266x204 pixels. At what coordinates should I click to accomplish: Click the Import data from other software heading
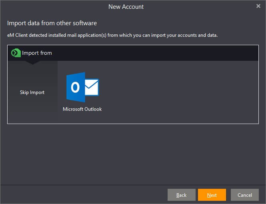[52, 23]
